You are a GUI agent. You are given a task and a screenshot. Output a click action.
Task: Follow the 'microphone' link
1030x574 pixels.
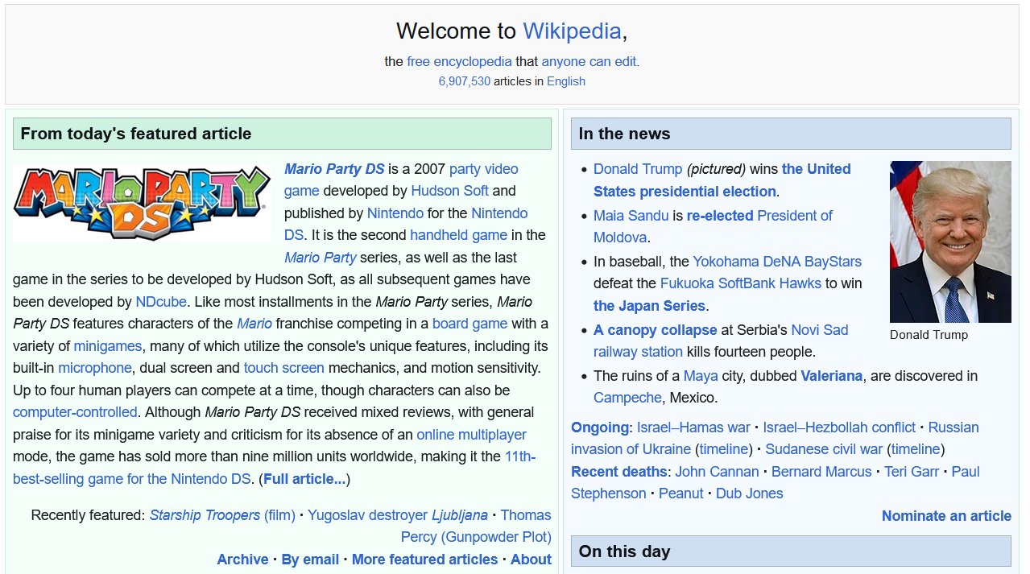(95, 368)
